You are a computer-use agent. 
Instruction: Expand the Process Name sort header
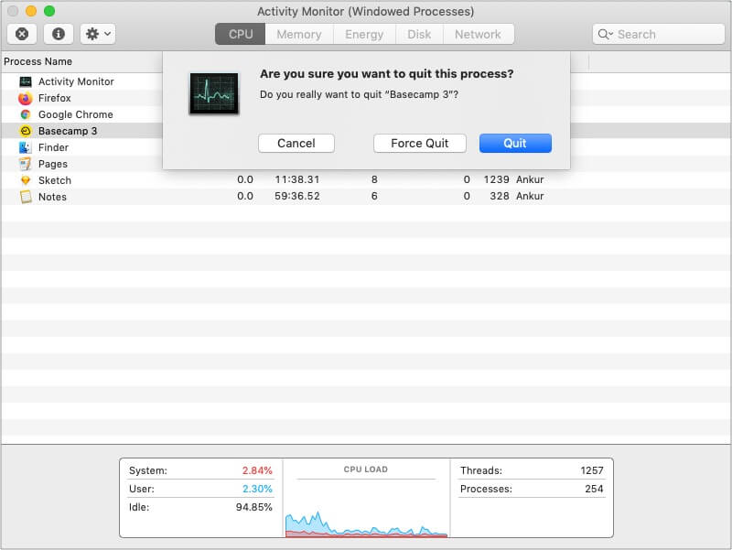tap(38, 61)
